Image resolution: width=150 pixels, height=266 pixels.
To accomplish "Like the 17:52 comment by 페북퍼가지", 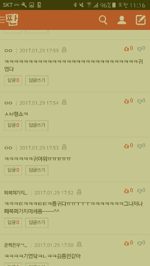I will coord(129,191).
